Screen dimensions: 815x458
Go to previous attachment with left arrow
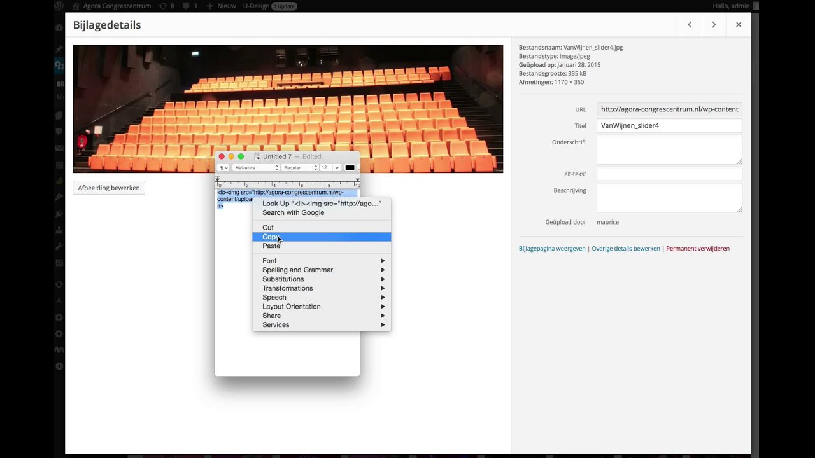click(x=690, y=25)
